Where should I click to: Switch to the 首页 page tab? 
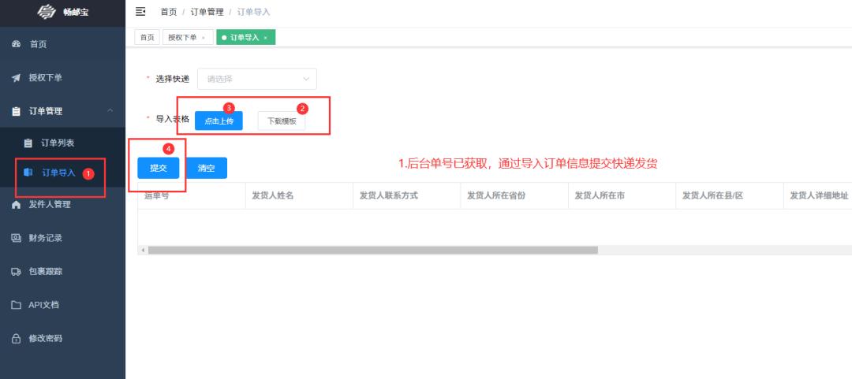(147, 38)
